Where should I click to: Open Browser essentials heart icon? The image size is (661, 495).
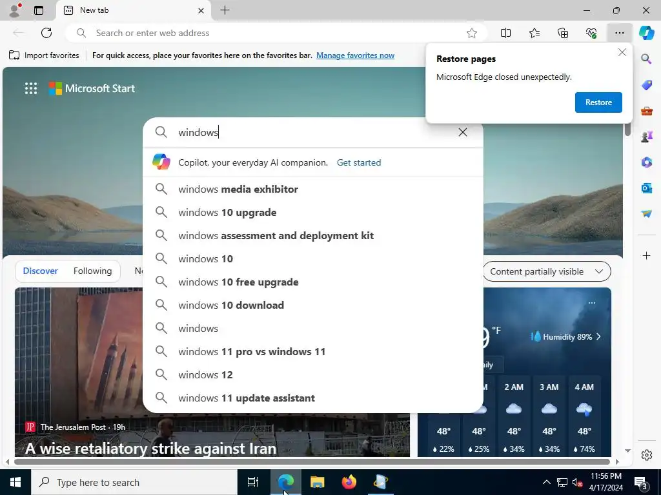coord(591,33)
